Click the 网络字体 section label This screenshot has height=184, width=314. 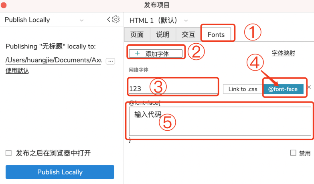point(139,70)
